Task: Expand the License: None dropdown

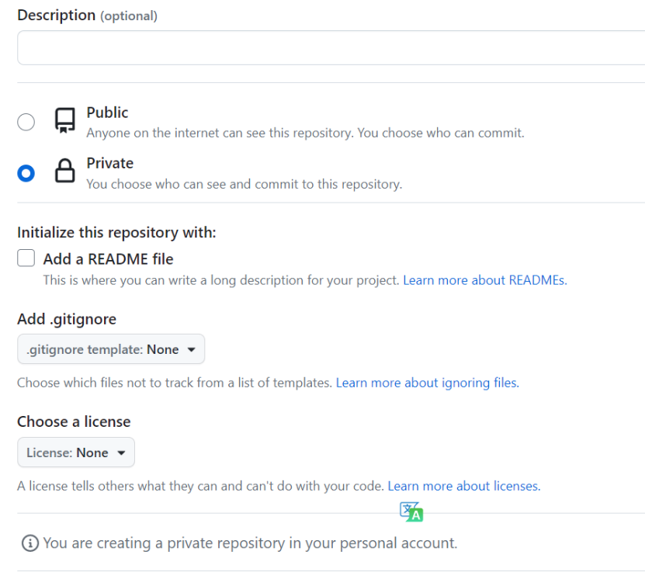Action: click(x=76, y=452)
